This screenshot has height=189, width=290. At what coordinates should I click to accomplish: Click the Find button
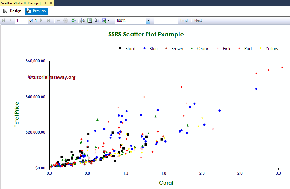coord(184,20)
